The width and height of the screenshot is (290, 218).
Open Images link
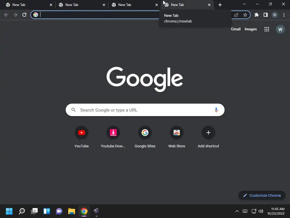pos(251,29)
